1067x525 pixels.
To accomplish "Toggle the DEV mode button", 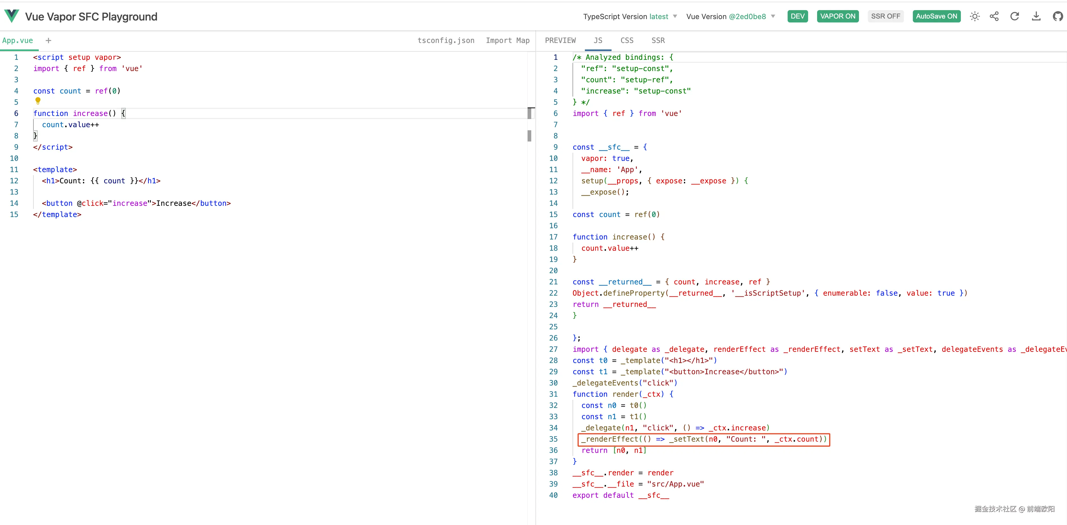I will click(x=797, y=17).
